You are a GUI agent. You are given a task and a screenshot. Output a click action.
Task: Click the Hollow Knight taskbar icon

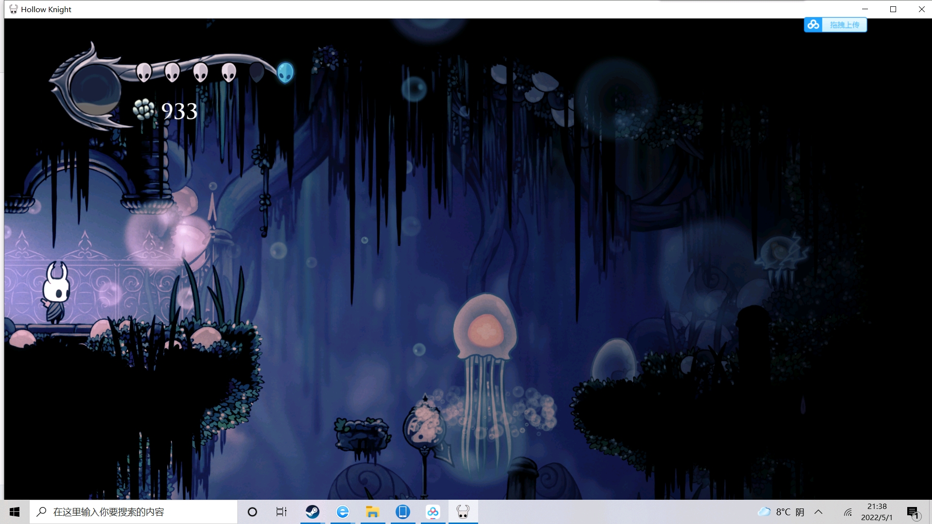click(x=463, y=512)
